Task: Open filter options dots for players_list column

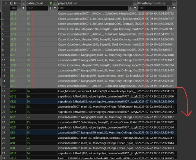Action: [x=131, y=8]
